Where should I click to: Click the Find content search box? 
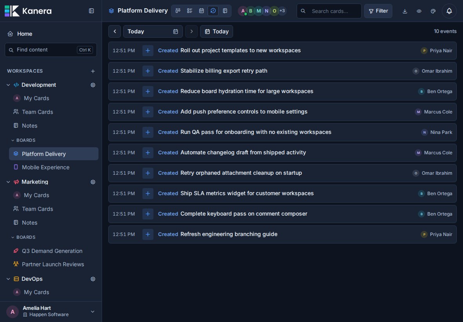pyautogui.click(x=51, y=50)
